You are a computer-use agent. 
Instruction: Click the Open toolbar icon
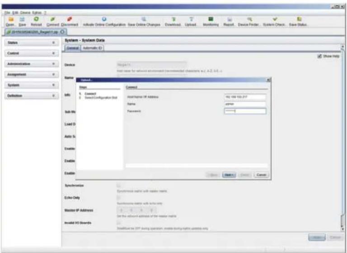[x=11, y=19]
